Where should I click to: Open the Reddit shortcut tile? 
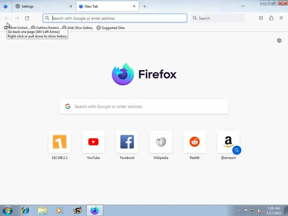click(x=195, y=142)
